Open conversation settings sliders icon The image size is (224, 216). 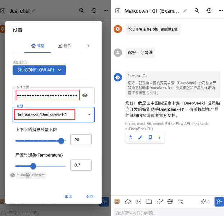pos(181,202)
